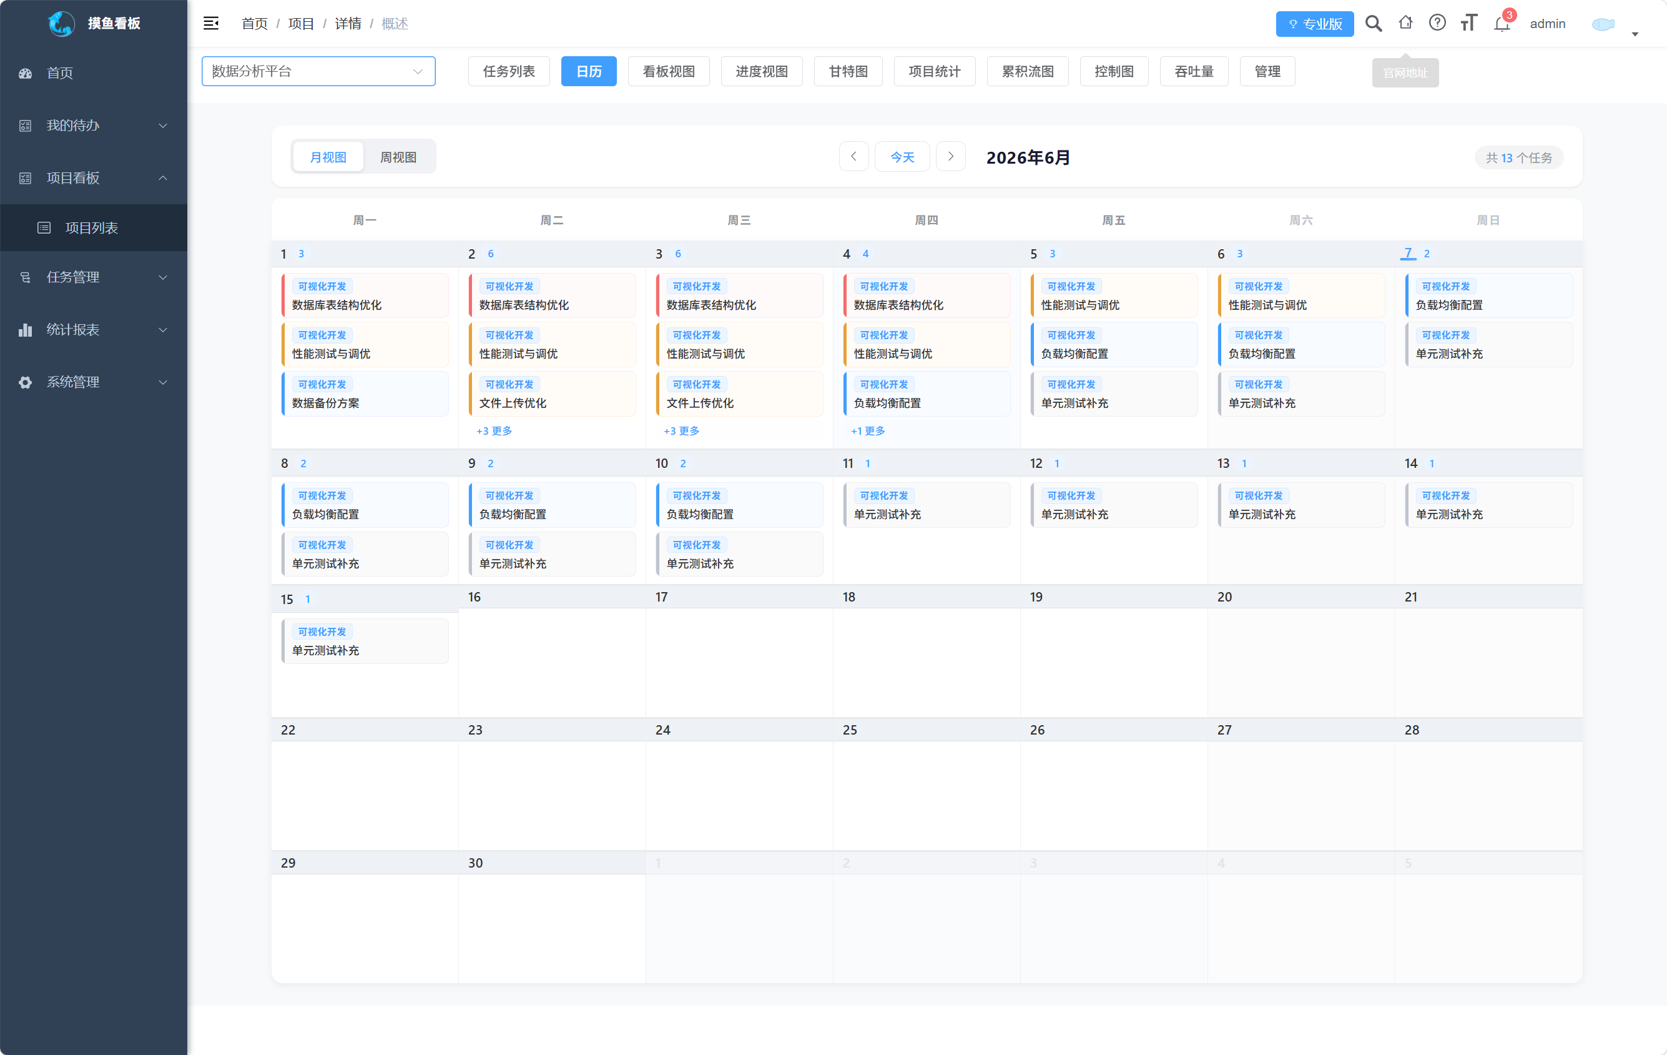Expand the 系统管理 menu chevron
Image resolution: width=1667 pixels, height=1055 pixels.
tap(164, 382)
